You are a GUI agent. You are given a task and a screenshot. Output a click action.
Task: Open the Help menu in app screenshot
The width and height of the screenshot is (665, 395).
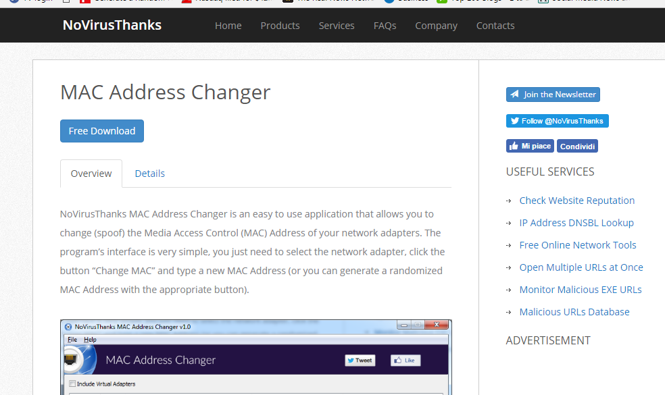(x=90, y=340)
